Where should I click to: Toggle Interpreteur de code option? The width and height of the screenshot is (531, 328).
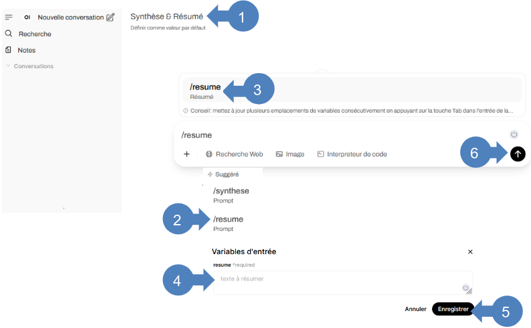pyautogui.click(x=352, y=154)
